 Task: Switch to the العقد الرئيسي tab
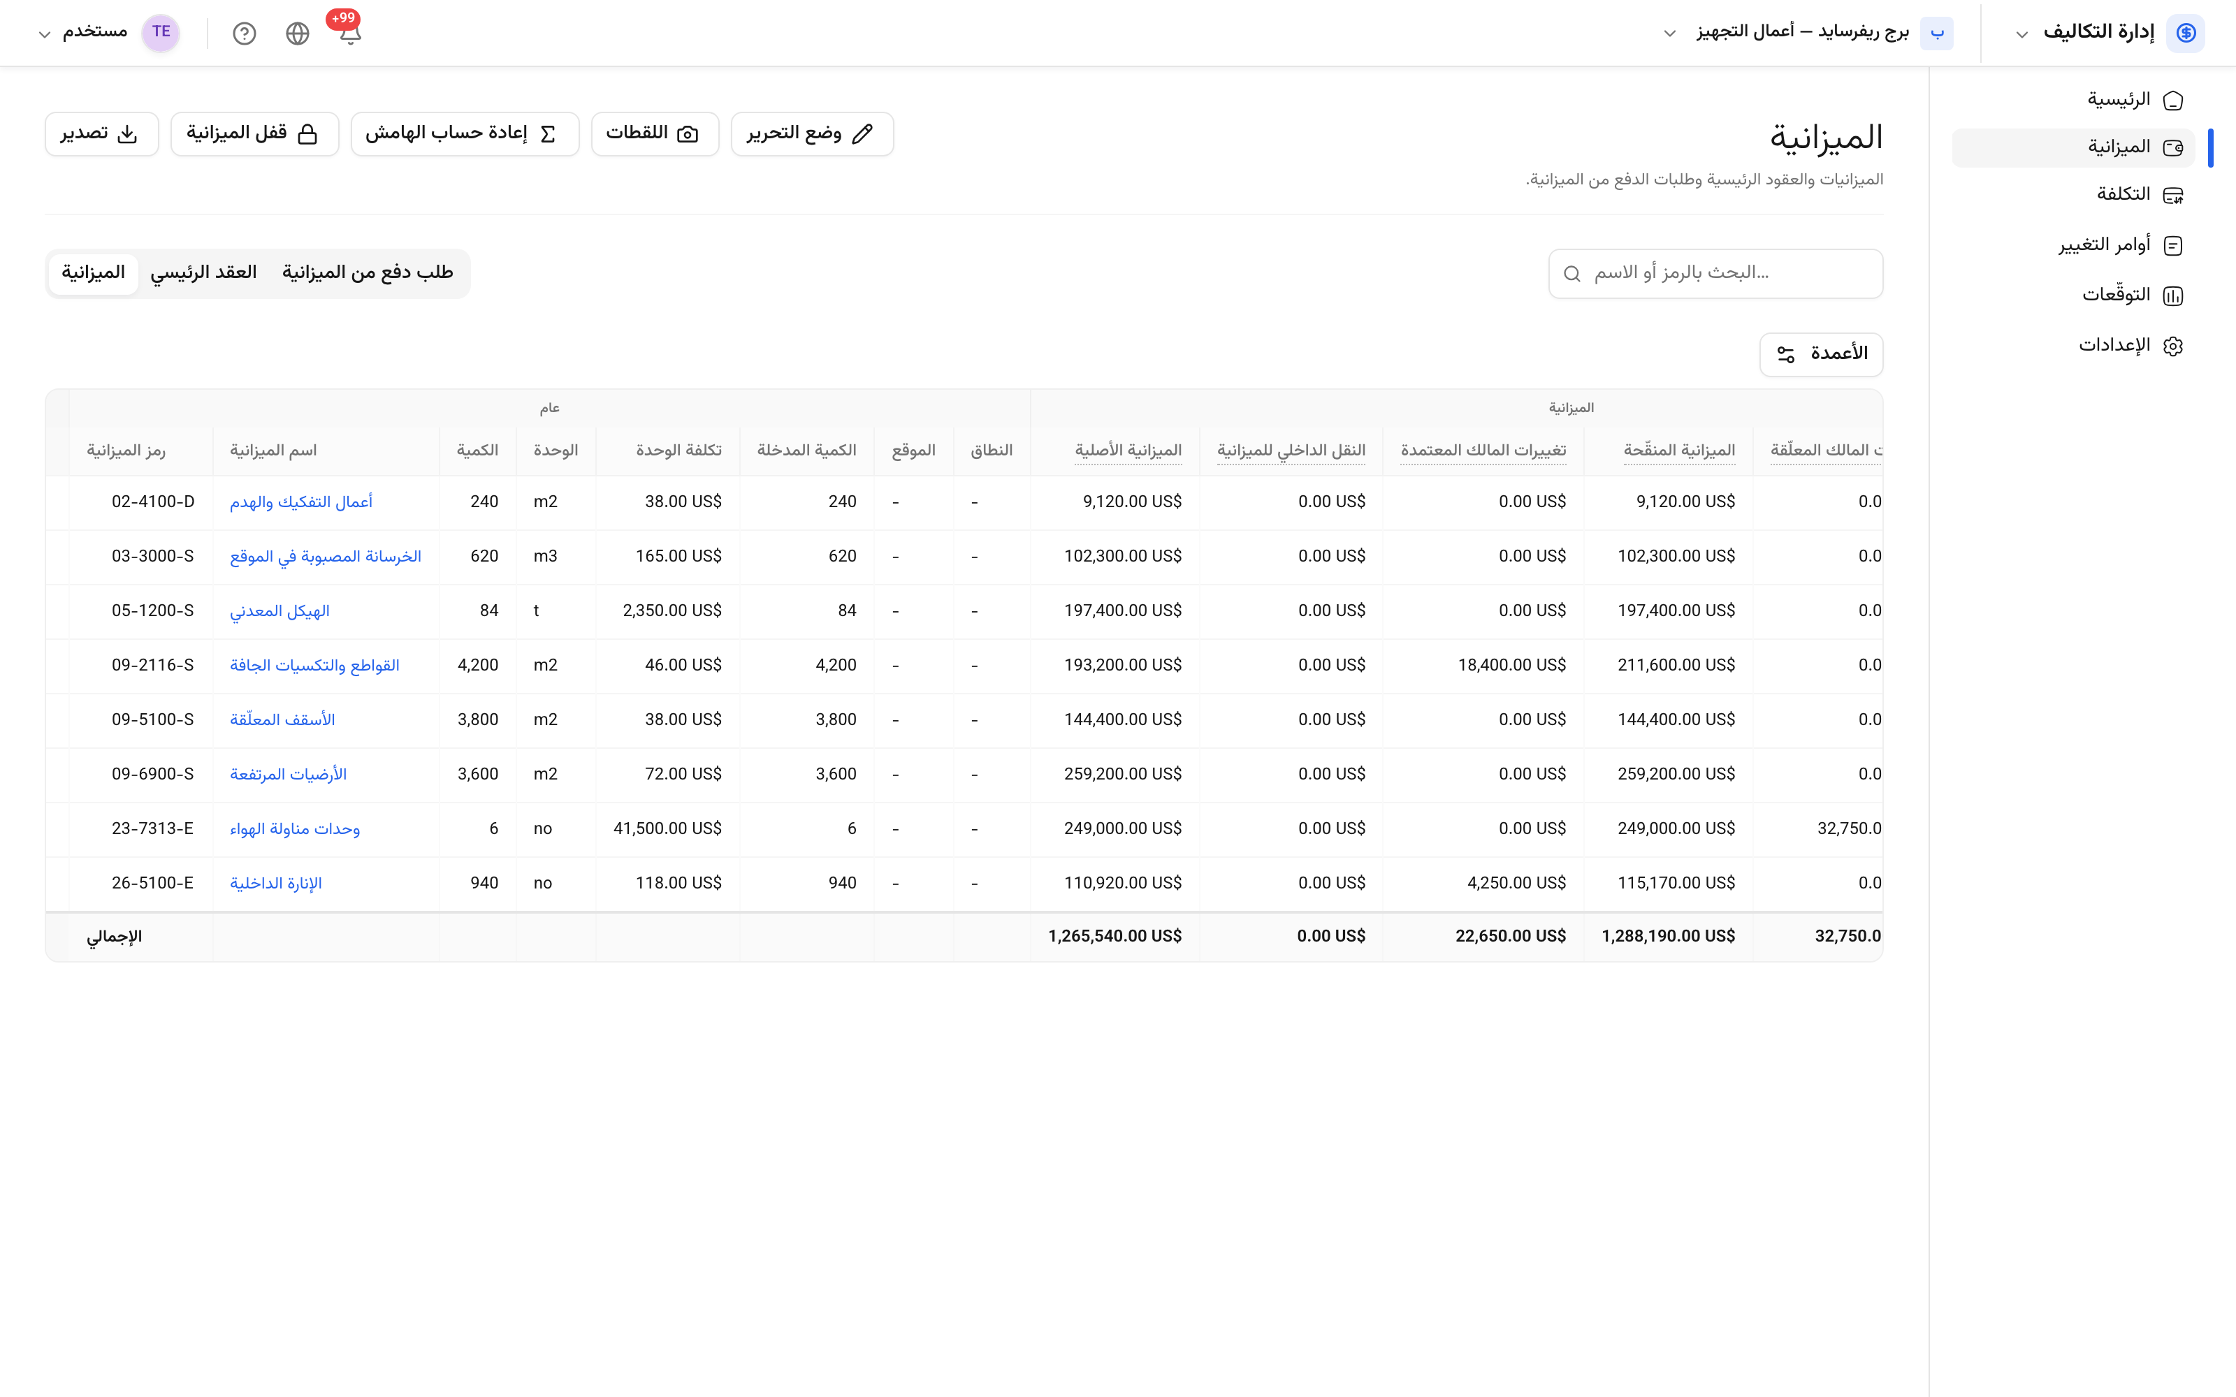[x=203, y=274]
